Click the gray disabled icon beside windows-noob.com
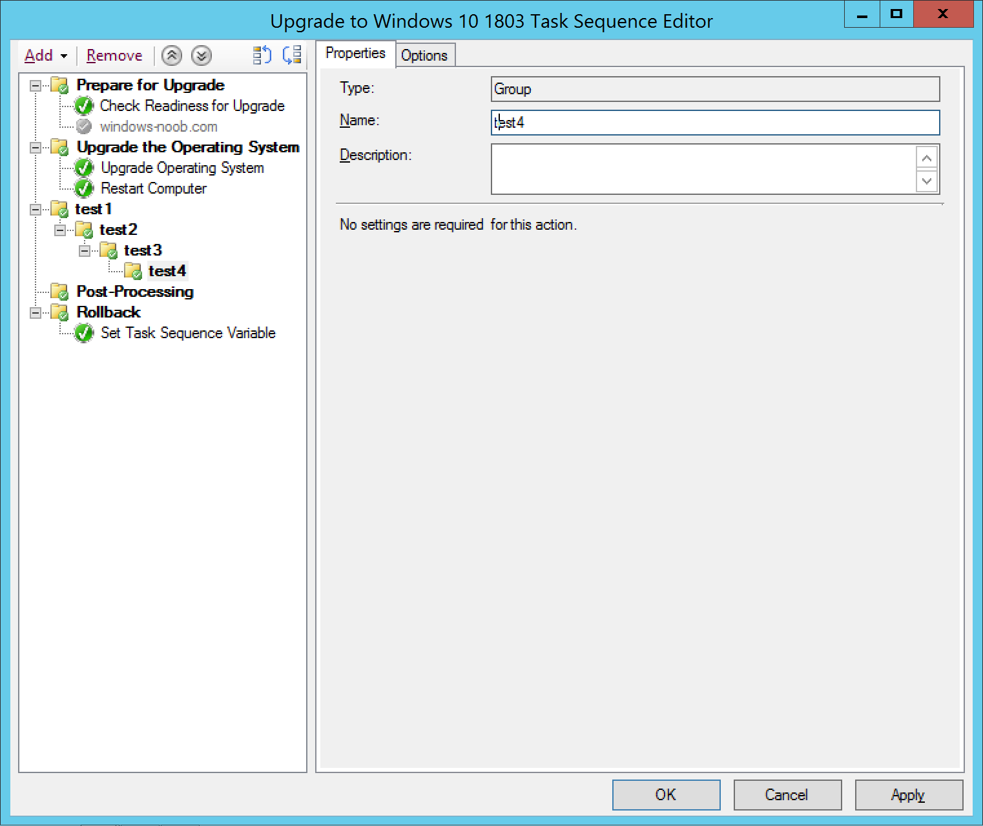 click(84, 126)
